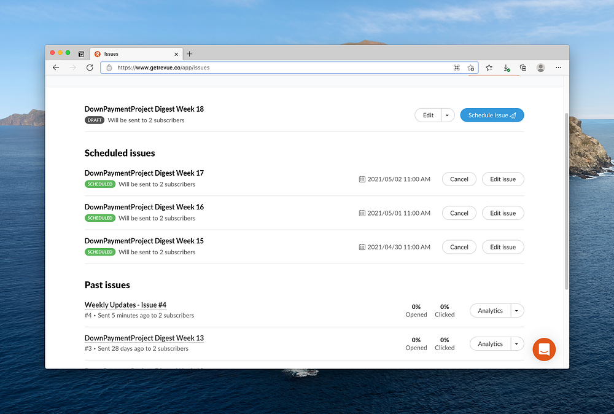
Task: Open the downloads icon in the toolbar
Action: click(x=507, y=68)
